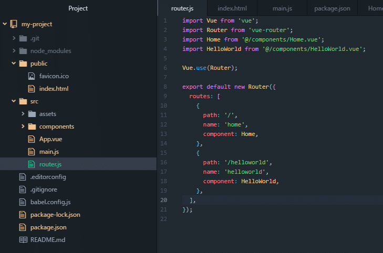383x253 pixels.
Task: Click 'vue-router' string on line 2
Action: tap(268, 30)
